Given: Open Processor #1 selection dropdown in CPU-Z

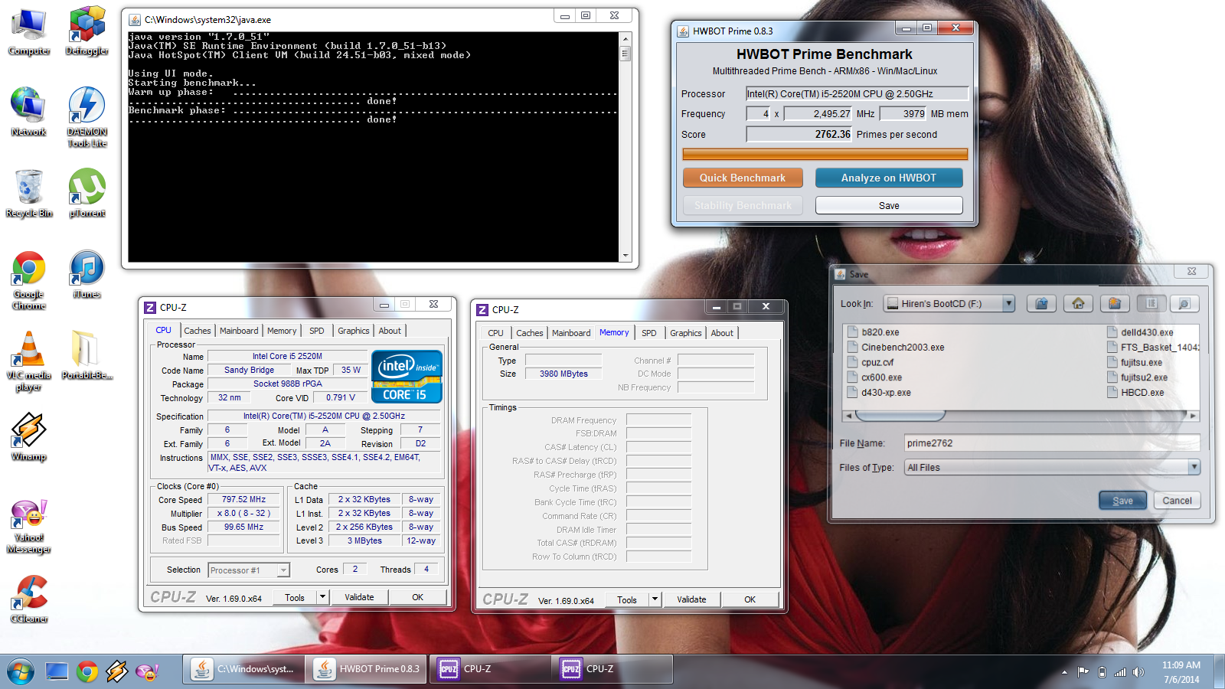Looking at the screenshot, I should (x=283, y=570).
